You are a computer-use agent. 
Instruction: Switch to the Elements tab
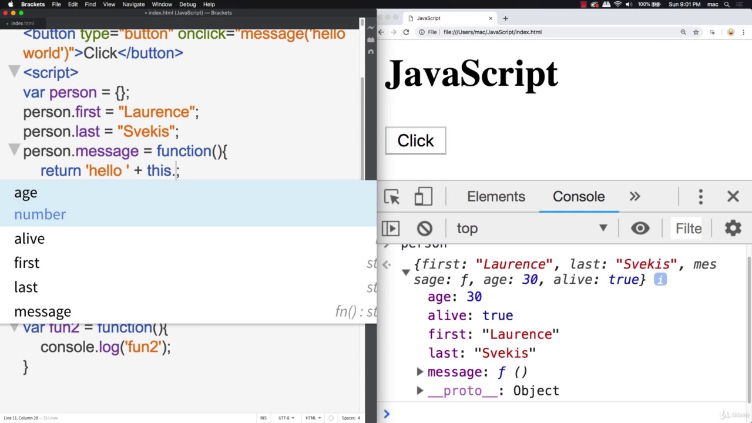pos(496,197)
